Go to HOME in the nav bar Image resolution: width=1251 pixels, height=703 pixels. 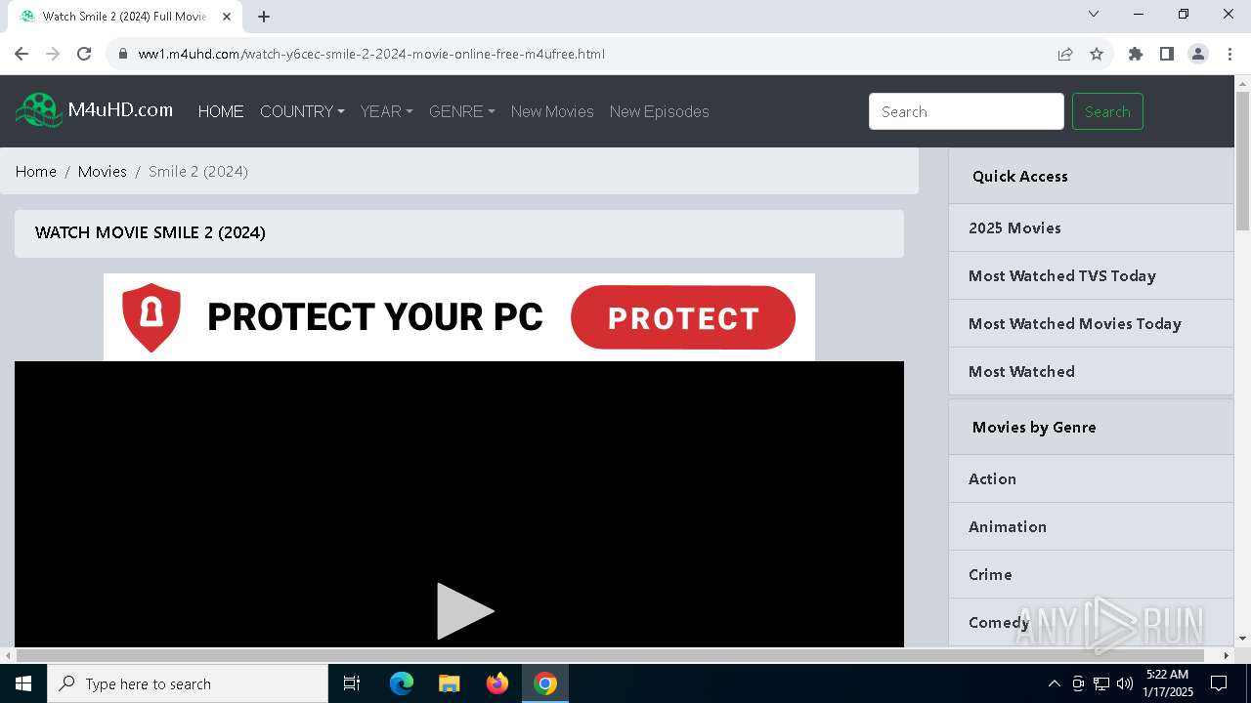click(221, 111)
